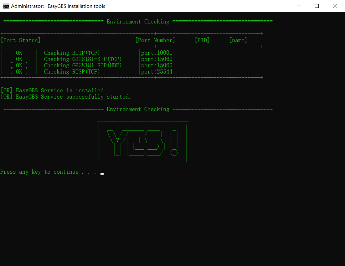Viewport: 345px width, 266px height.
Task: Click the Checking GB28181-SIP(UDP) text
Action: pos(83,65)
